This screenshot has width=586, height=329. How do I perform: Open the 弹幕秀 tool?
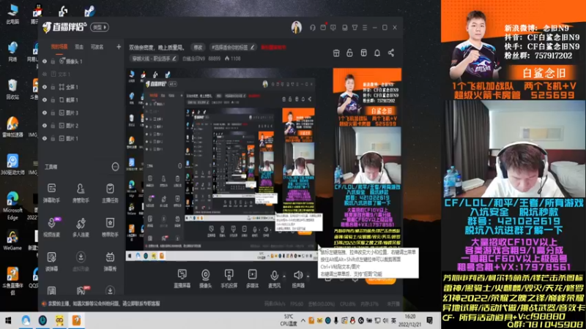click(x=110, y=261)
